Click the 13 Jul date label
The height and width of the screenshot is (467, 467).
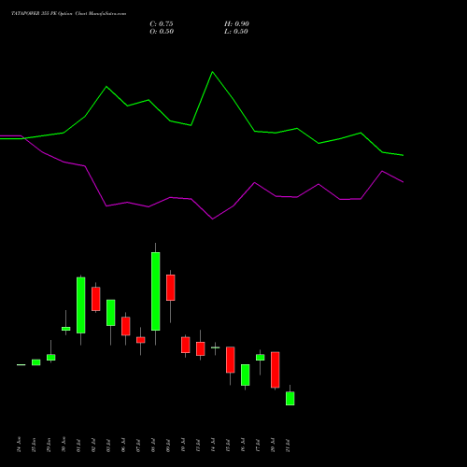tap(199, 446)
